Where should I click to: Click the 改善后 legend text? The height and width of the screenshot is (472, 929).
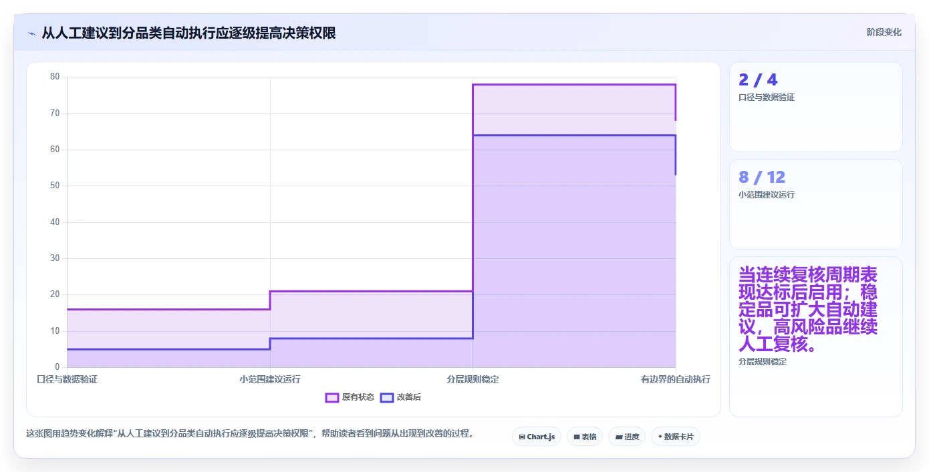tap(409, 397)
